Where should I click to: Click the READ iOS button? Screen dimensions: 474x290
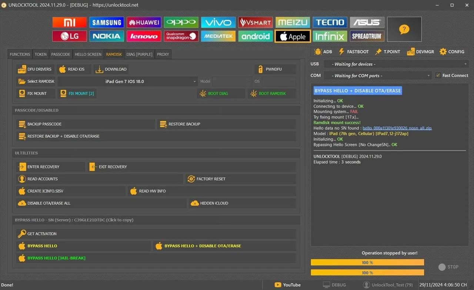pyautogui.click(x=74, y=69)
